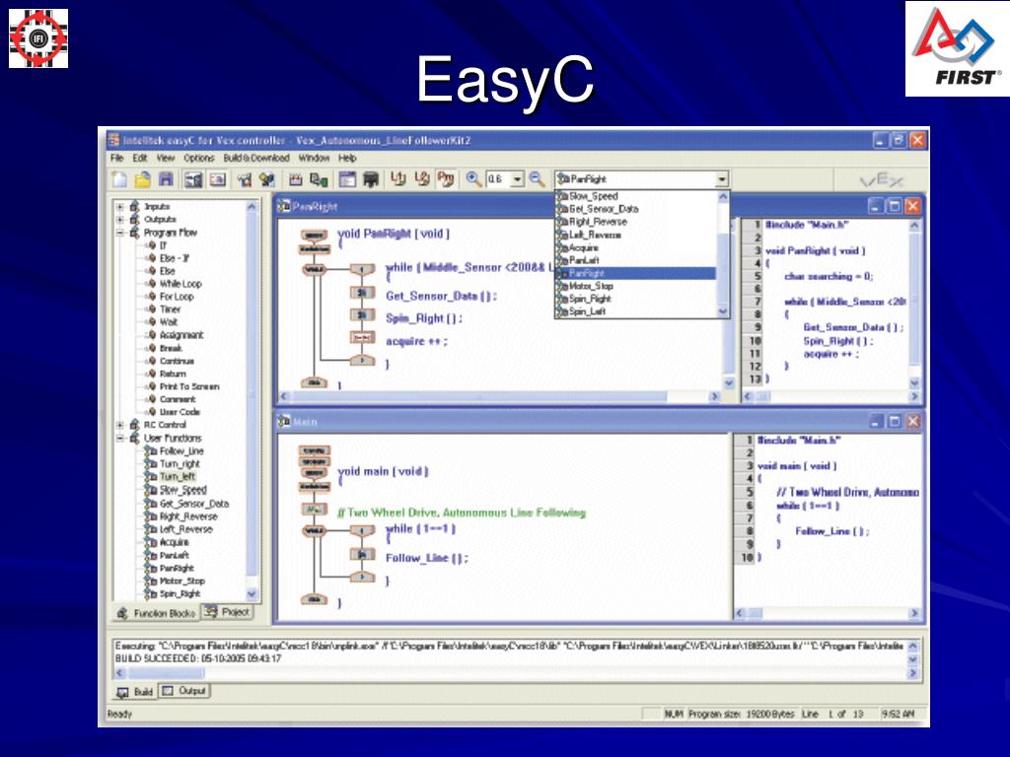Click the black controller chip toolbar icon
The image size is (1010, 757).
point(371,179)
